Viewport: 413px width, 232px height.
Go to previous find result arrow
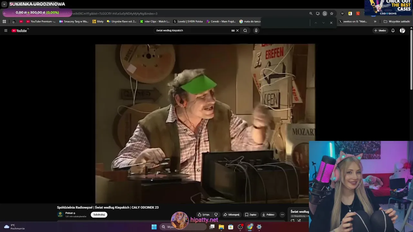(316, 23)
